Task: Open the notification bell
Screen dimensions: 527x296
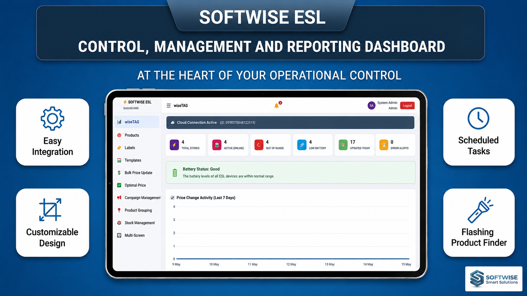Action: coord(277,105)
